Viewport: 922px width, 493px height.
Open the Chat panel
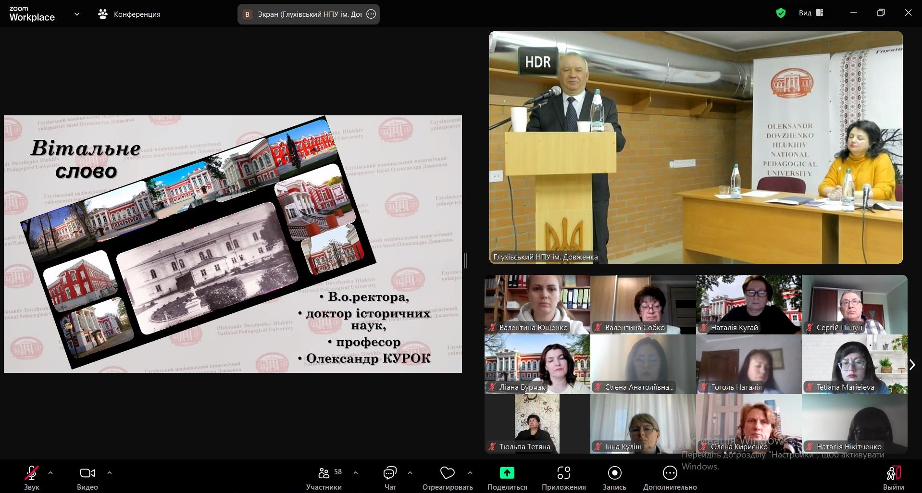pyautogui.click(x=390, y=473)
